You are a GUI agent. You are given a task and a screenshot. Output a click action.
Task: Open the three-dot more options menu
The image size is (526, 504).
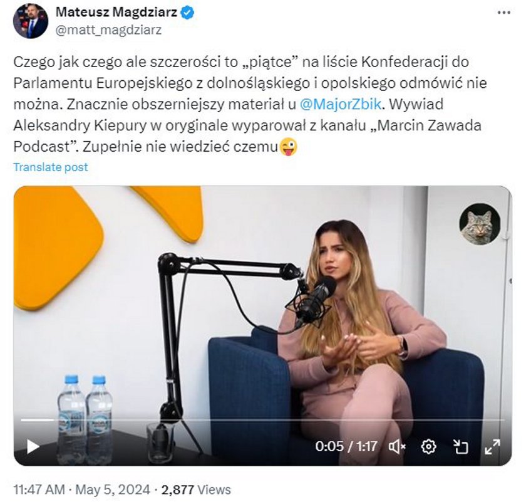(504, 13)
